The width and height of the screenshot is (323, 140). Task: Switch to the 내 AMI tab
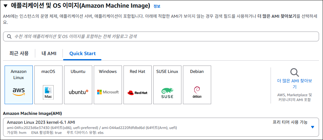coord(49,53)
